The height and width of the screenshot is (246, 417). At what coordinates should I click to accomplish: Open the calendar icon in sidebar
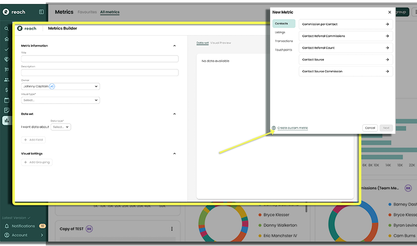tap(6, 100)
